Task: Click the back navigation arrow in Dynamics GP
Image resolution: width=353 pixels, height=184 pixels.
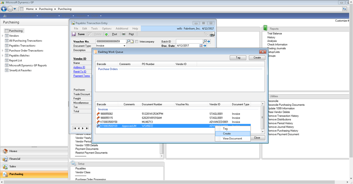Action: coord(4,9)
